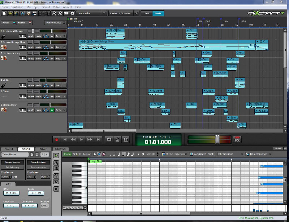Select the pencil tool in the piano roll
Image resolution: width=289 pixels, height=222 pixels.
click(99, 154)
